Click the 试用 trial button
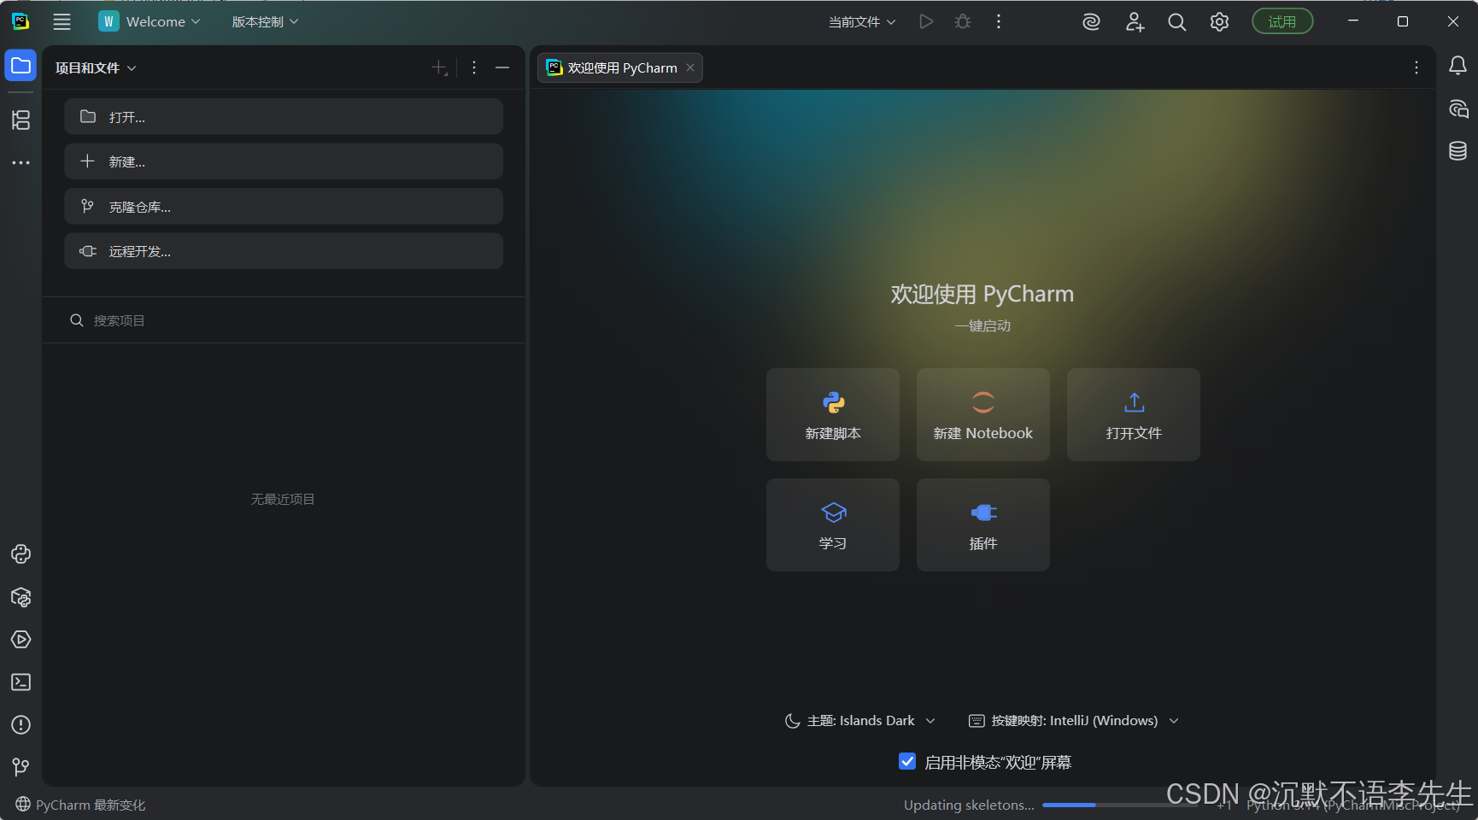This screenshot has height=820, width=1478. 1282,21
